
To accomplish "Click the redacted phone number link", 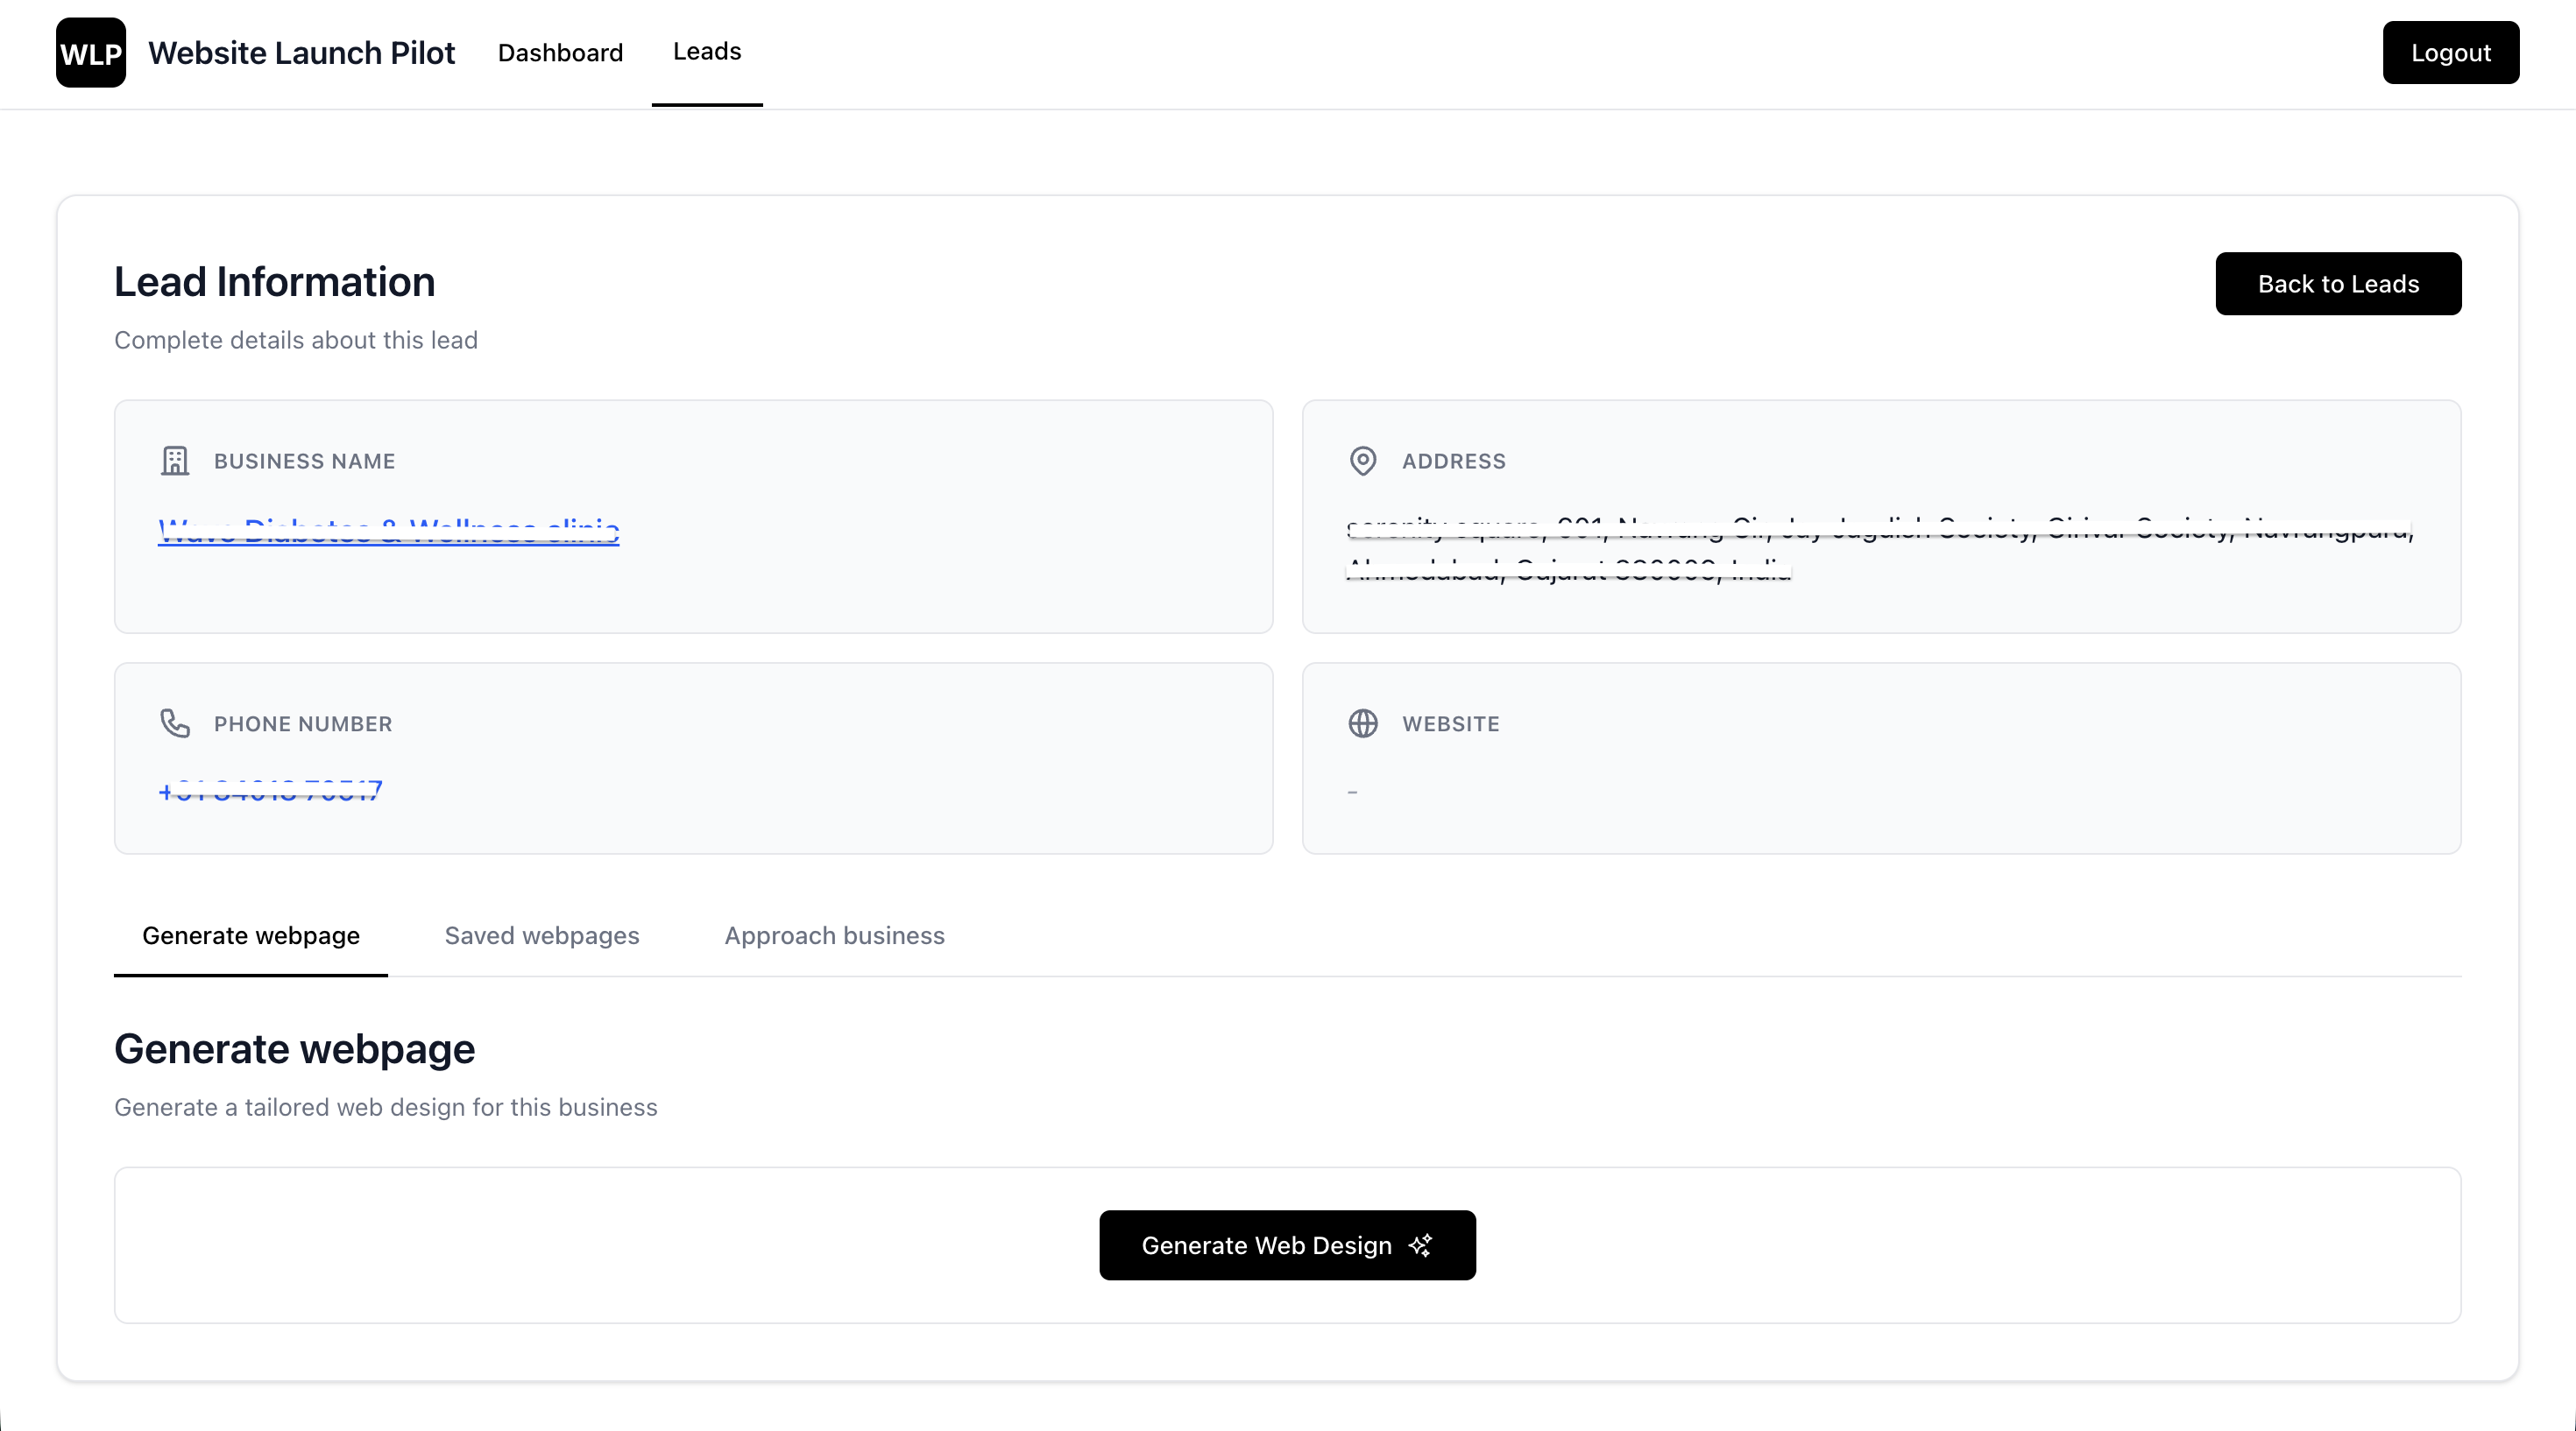I will click(270, 792).
